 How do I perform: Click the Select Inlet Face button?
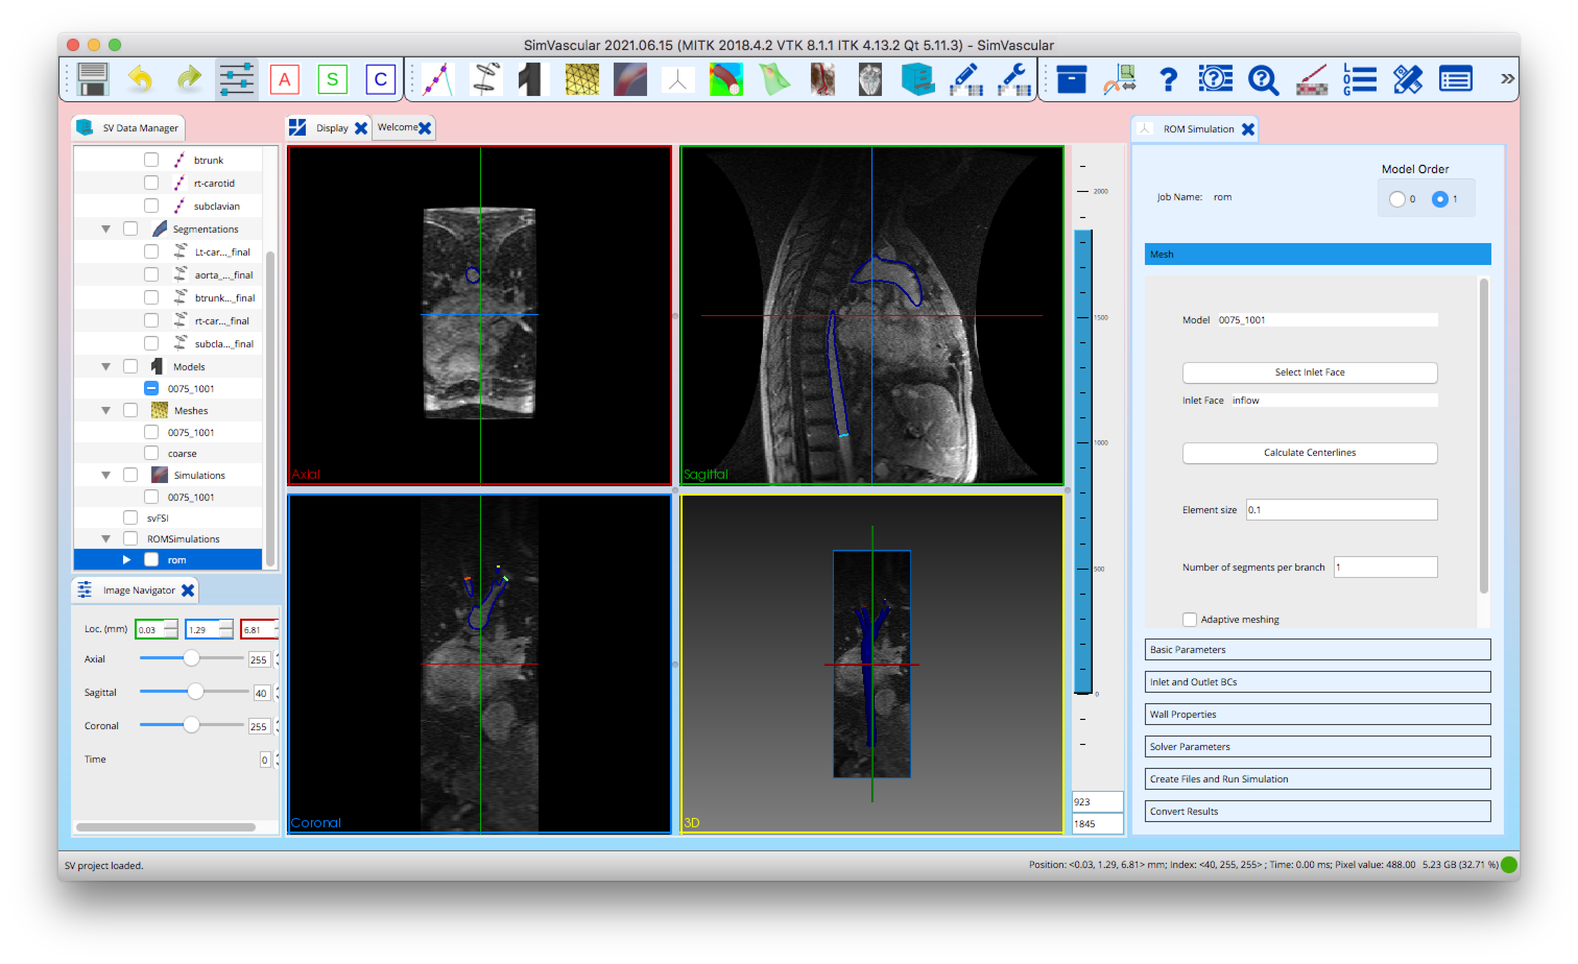(1309, 372)
